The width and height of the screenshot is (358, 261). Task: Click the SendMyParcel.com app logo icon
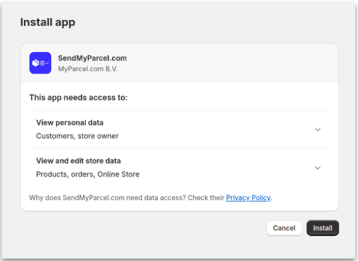click(x=40, y=63)
